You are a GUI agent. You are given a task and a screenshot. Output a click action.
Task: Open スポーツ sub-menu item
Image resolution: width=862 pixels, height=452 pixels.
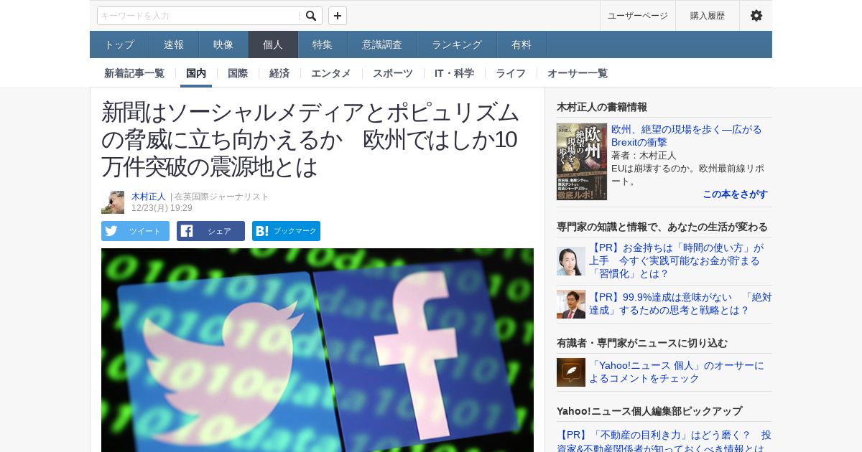tap(393, 73)
